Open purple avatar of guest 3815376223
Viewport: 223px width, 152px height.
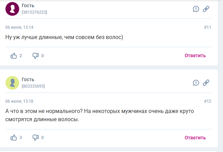coord(12,9)
